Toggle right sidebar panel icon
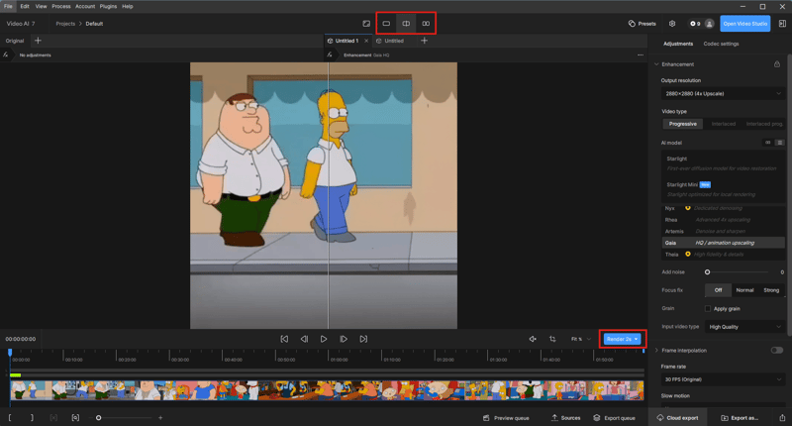Screen dimensions: 792x426 (782, 23)
